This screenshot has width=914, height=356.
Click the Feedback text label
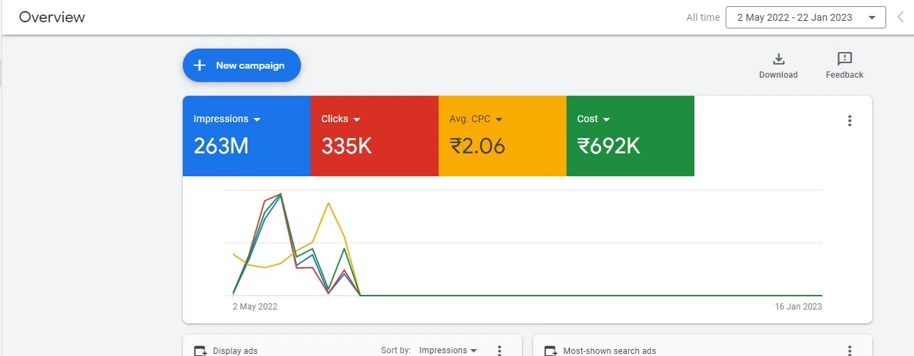[844, 75]
